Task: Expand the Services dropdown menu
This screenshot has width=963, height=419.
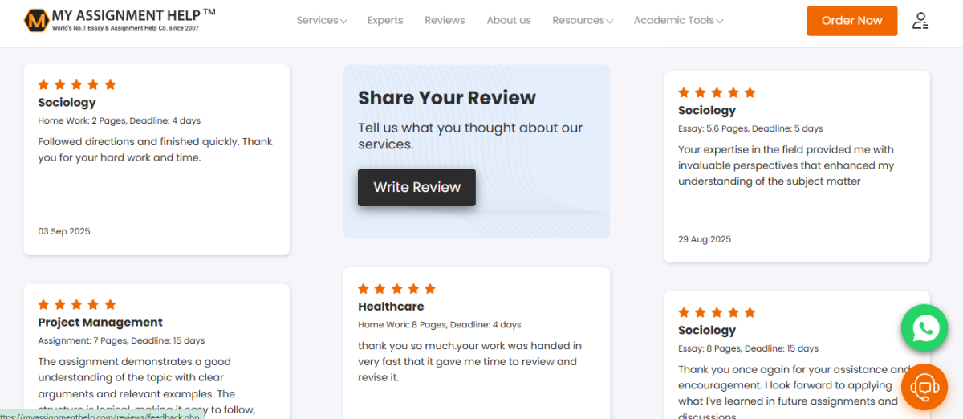Action: click(321, 21)
